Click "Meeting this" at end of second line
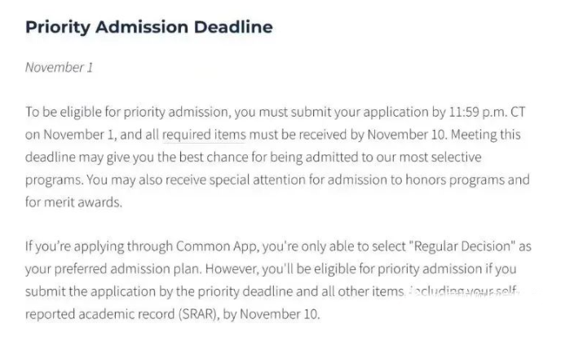The image size is (561, 337). point(485,135)
